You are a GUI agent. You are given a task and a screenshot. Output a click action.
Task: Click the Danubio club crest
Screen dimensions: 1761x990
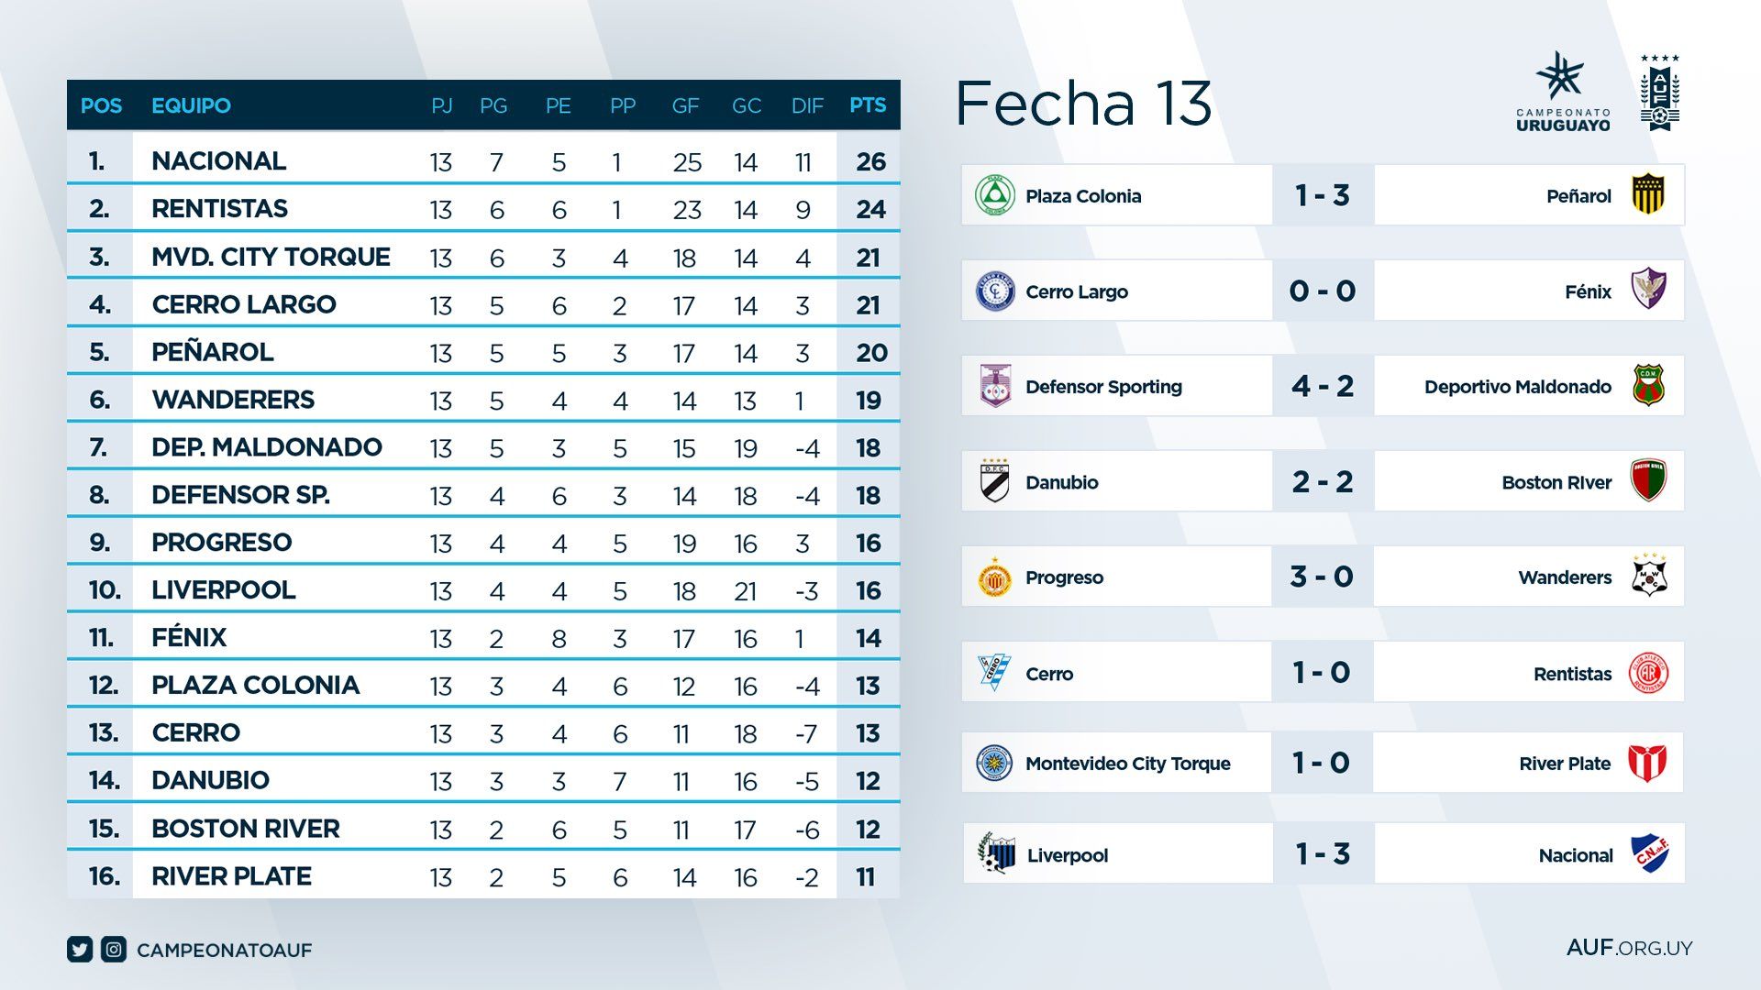995,481
